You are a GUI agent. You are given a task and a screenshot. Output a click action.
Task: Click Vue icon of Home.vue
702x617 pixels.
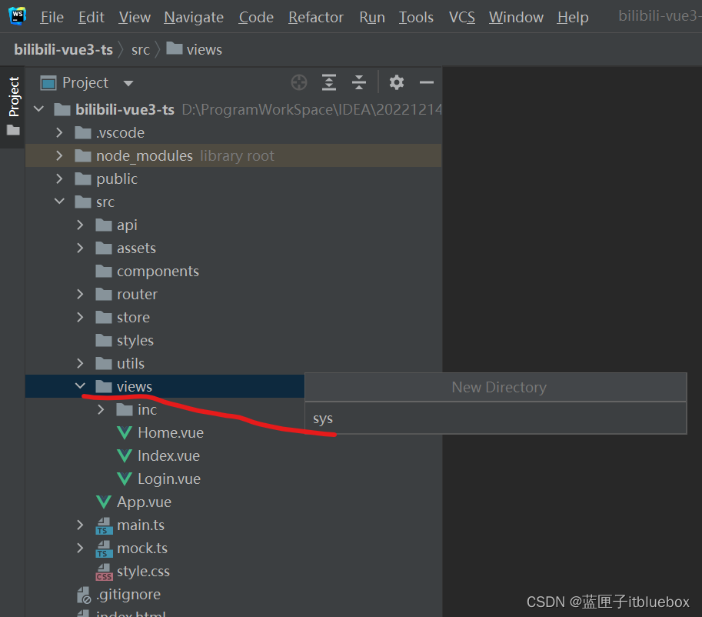click(125, 432)
